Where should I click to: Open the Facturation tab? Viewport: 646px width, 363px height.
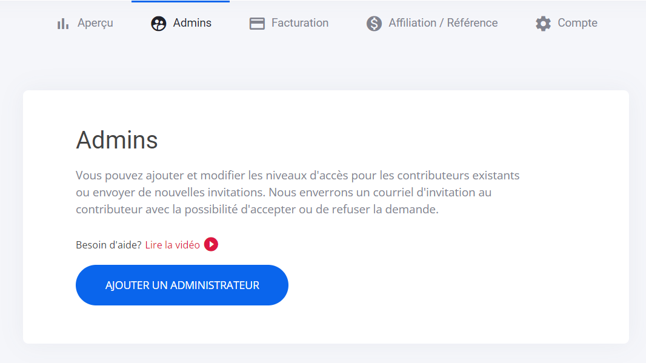tap(299, 23)
